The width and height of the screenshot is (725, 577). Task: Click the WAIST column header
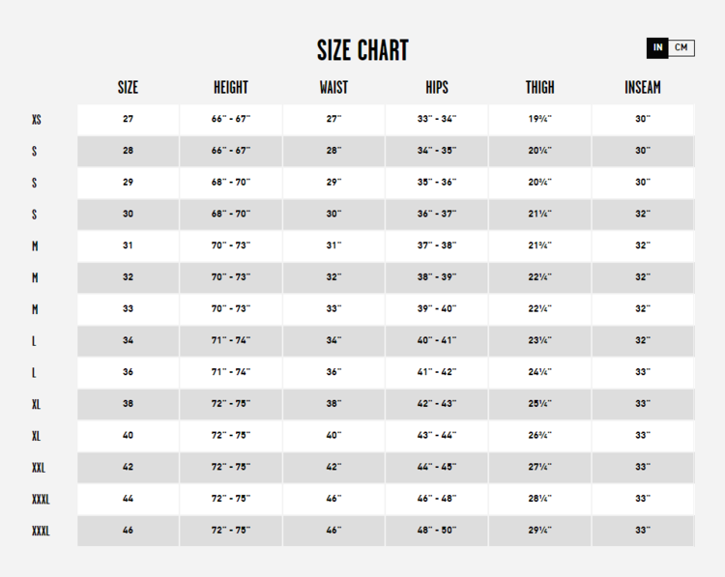click(x=333, y=88)
